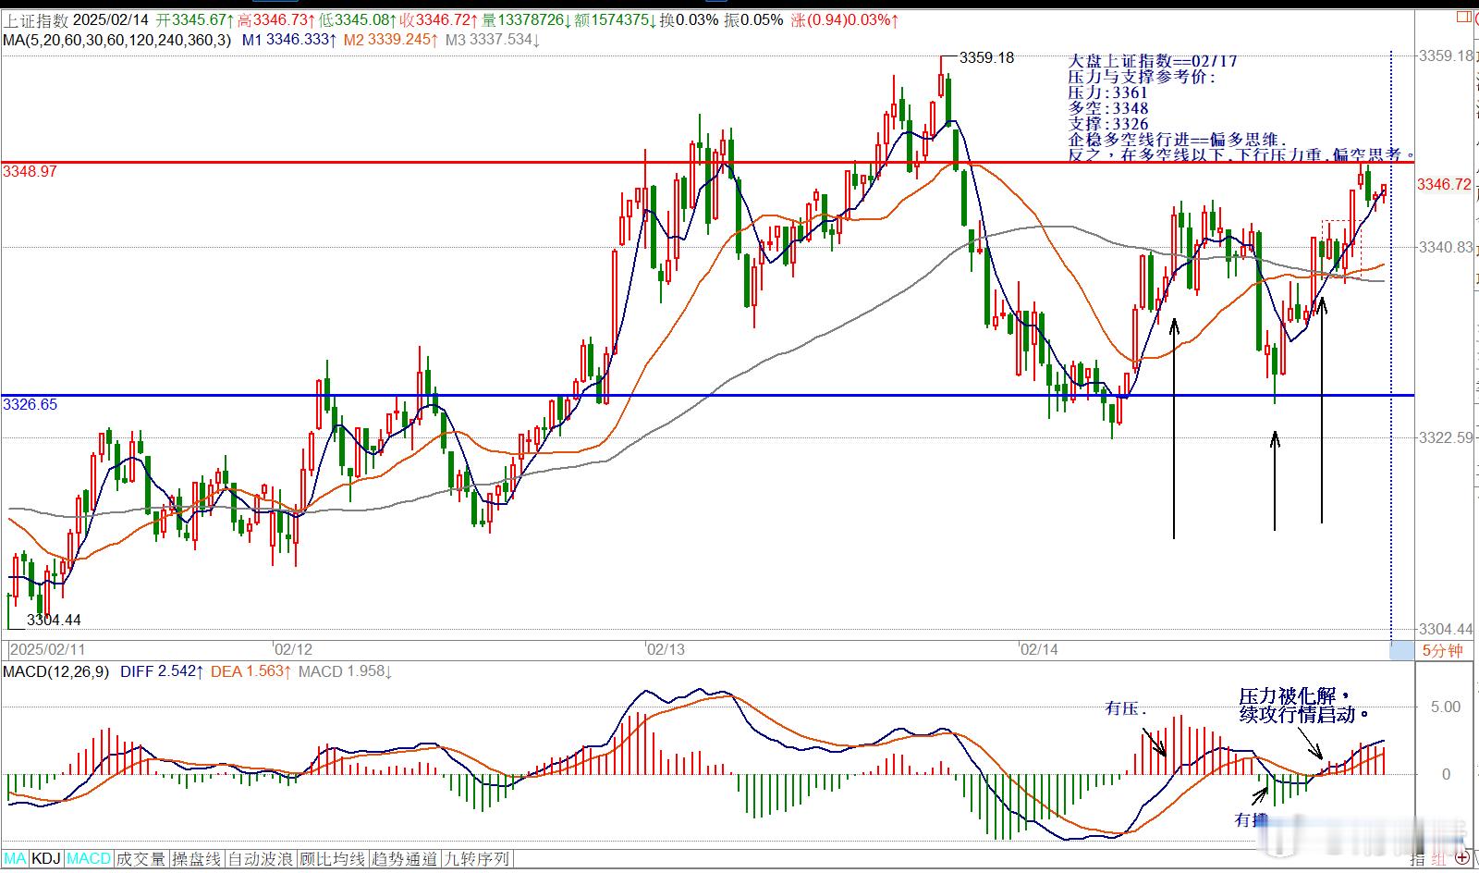The image size is (1479, 873).
Task: Click the DEA 1.563 value
Action: pos(251,671)
